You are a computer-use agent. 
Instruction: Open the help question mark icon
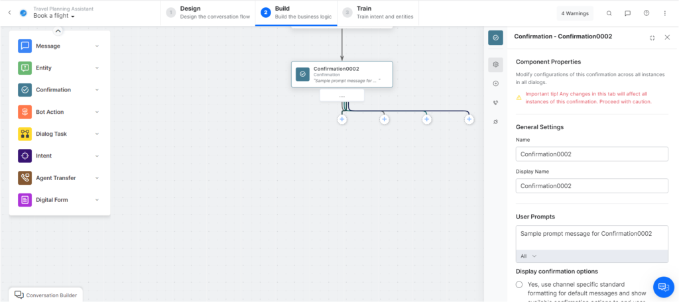tap(647, 13)
